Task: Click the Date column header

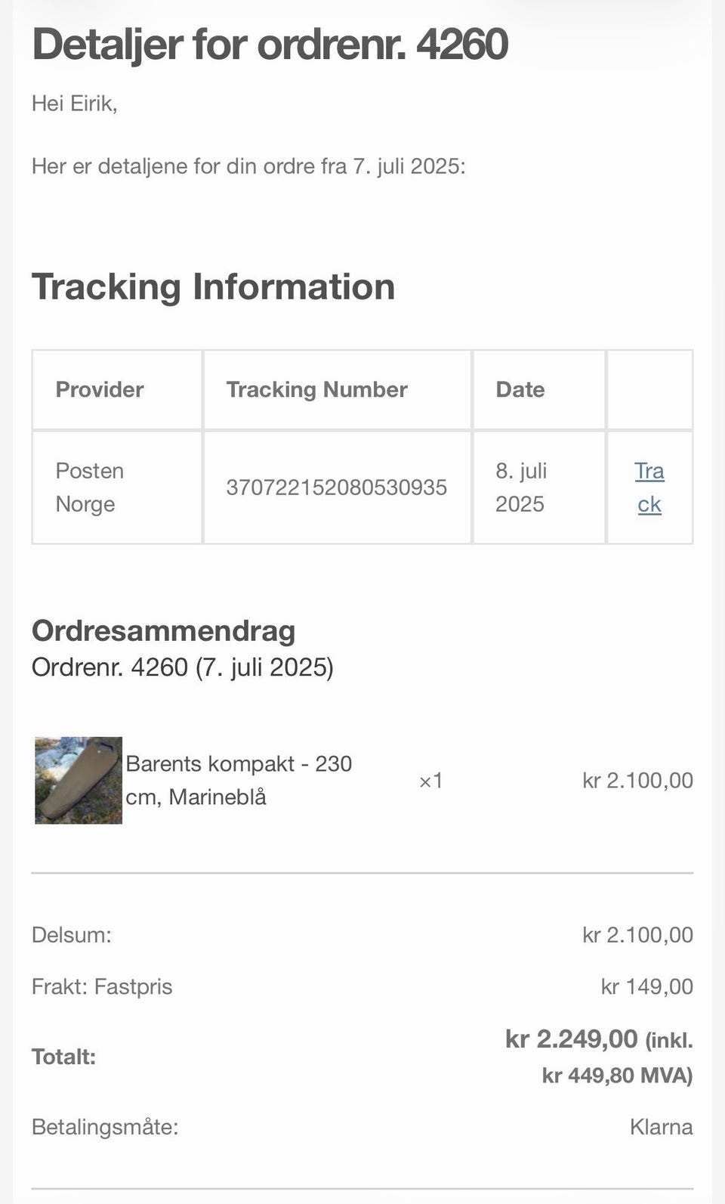Action: 520,389
